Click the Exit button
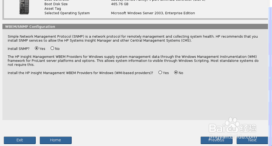 20,140
